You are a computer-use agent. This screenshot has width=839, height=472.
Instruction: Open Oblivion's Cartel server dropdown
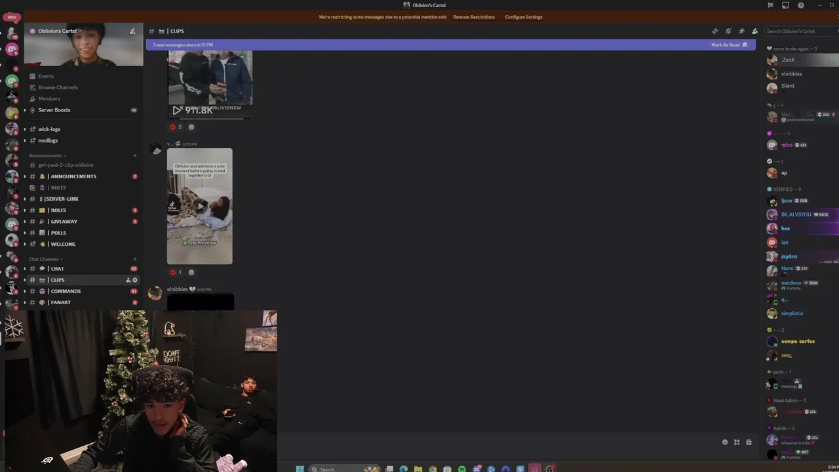click(x=60, y=31)
